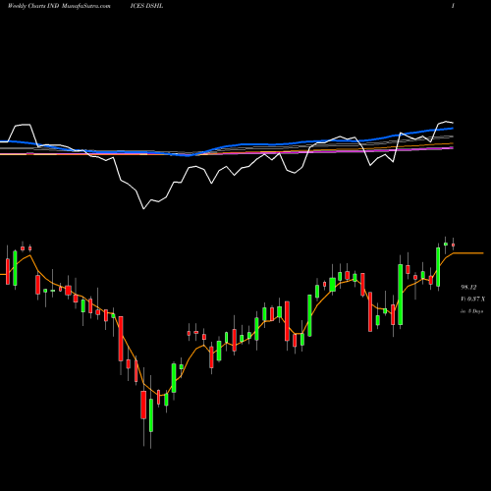Screen dimensions: 491x491
Task: Click the lowest trough of the white indicator line
Action: tap(143, 208)
